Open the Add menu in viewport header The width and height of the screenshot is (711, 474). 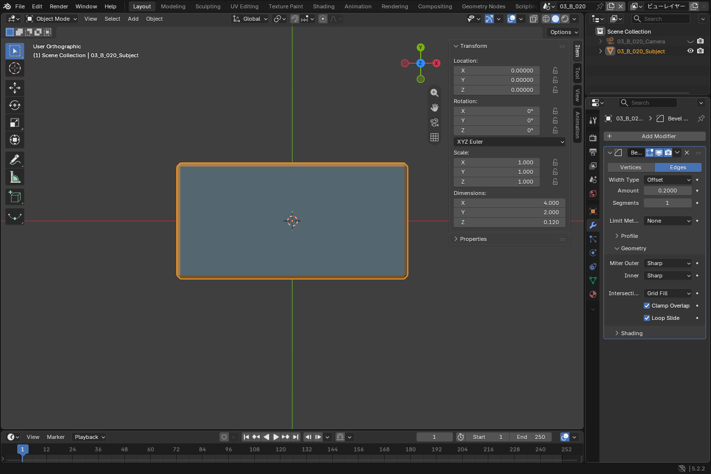tap(133, 19)
